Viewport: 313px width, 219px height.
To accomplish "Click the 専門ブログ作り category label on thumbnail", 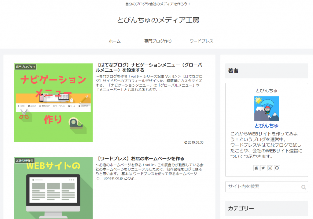I will [25, 67].
